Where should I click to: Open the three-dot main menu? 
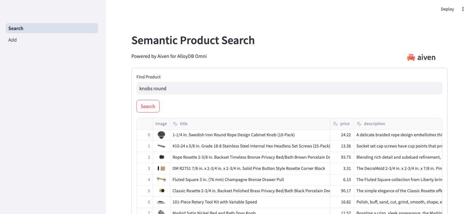[463, 9]
